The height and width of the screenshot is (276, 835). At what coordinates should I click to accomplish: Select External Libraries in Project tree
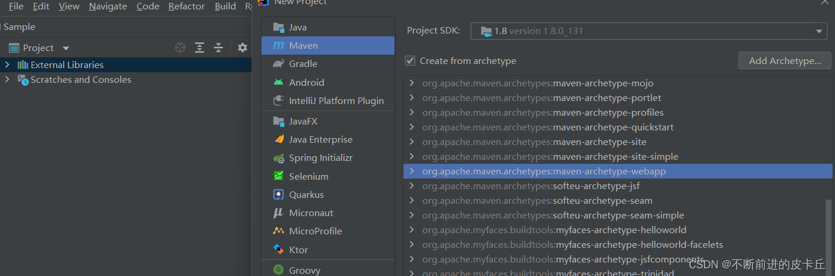[x=125, y=65]
